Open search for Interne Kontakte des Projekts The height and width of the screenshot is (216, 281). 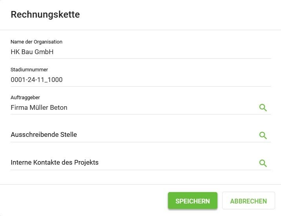(x=263, y=163)
